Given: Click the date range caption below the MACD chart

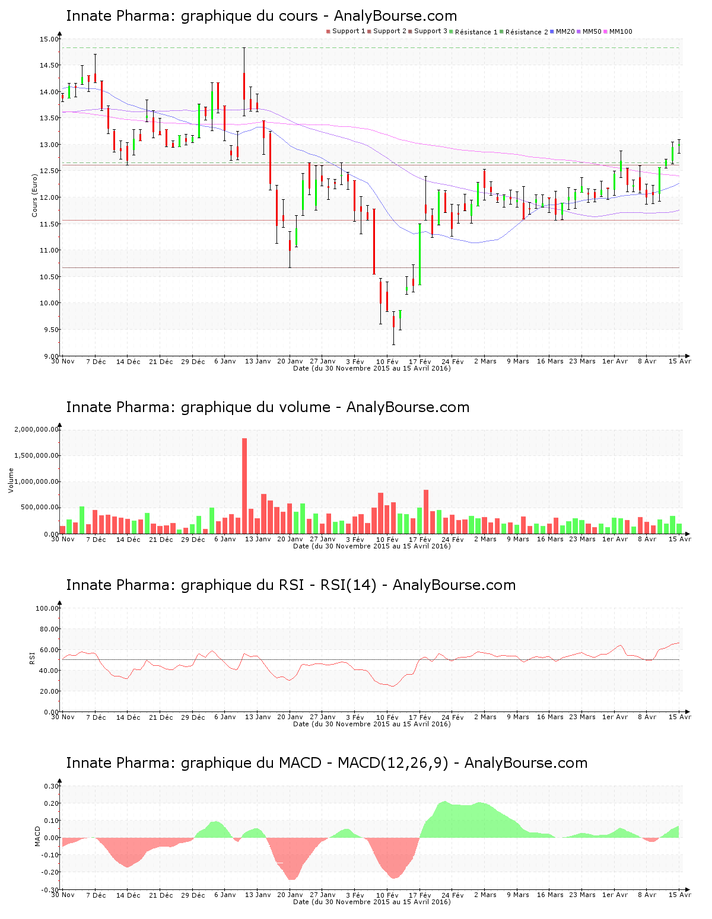Looking at the screenshot, I should click(x=372, y=902).
